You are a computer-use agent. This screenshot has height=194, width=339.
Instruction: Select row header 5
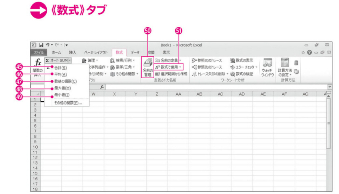click(x=35, y=121)
